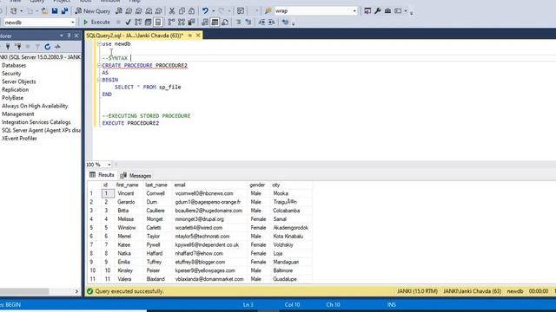Switch to the Results tab
The width and height of the screenshot is (556, 312).
coord(102,175)
